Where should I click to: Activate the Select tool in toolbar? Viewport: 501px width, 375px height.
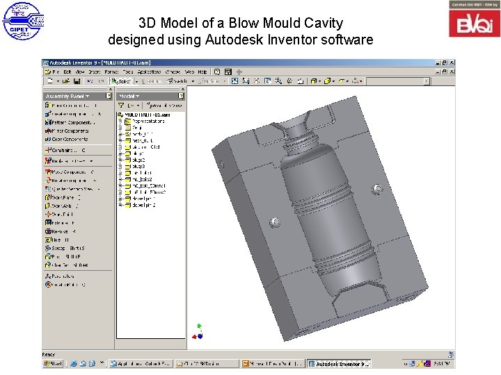[x=121, y=81]
